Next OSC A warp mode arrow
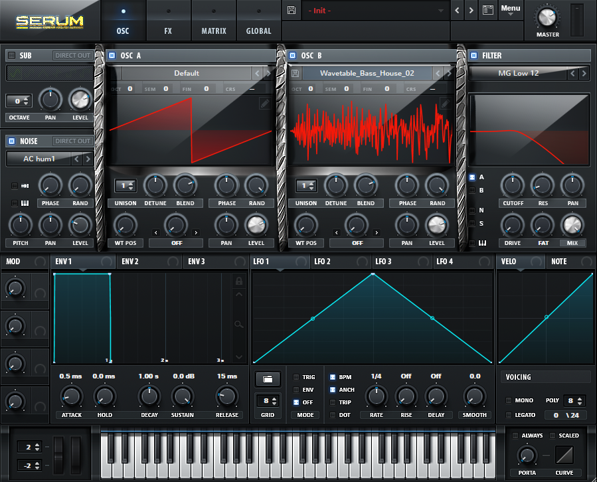Viewport: 597px width, 482px height. pos(196,232)
